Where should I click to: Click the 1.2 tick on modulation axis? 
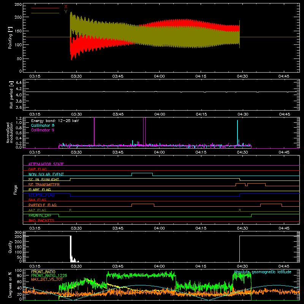coord(19,119)
